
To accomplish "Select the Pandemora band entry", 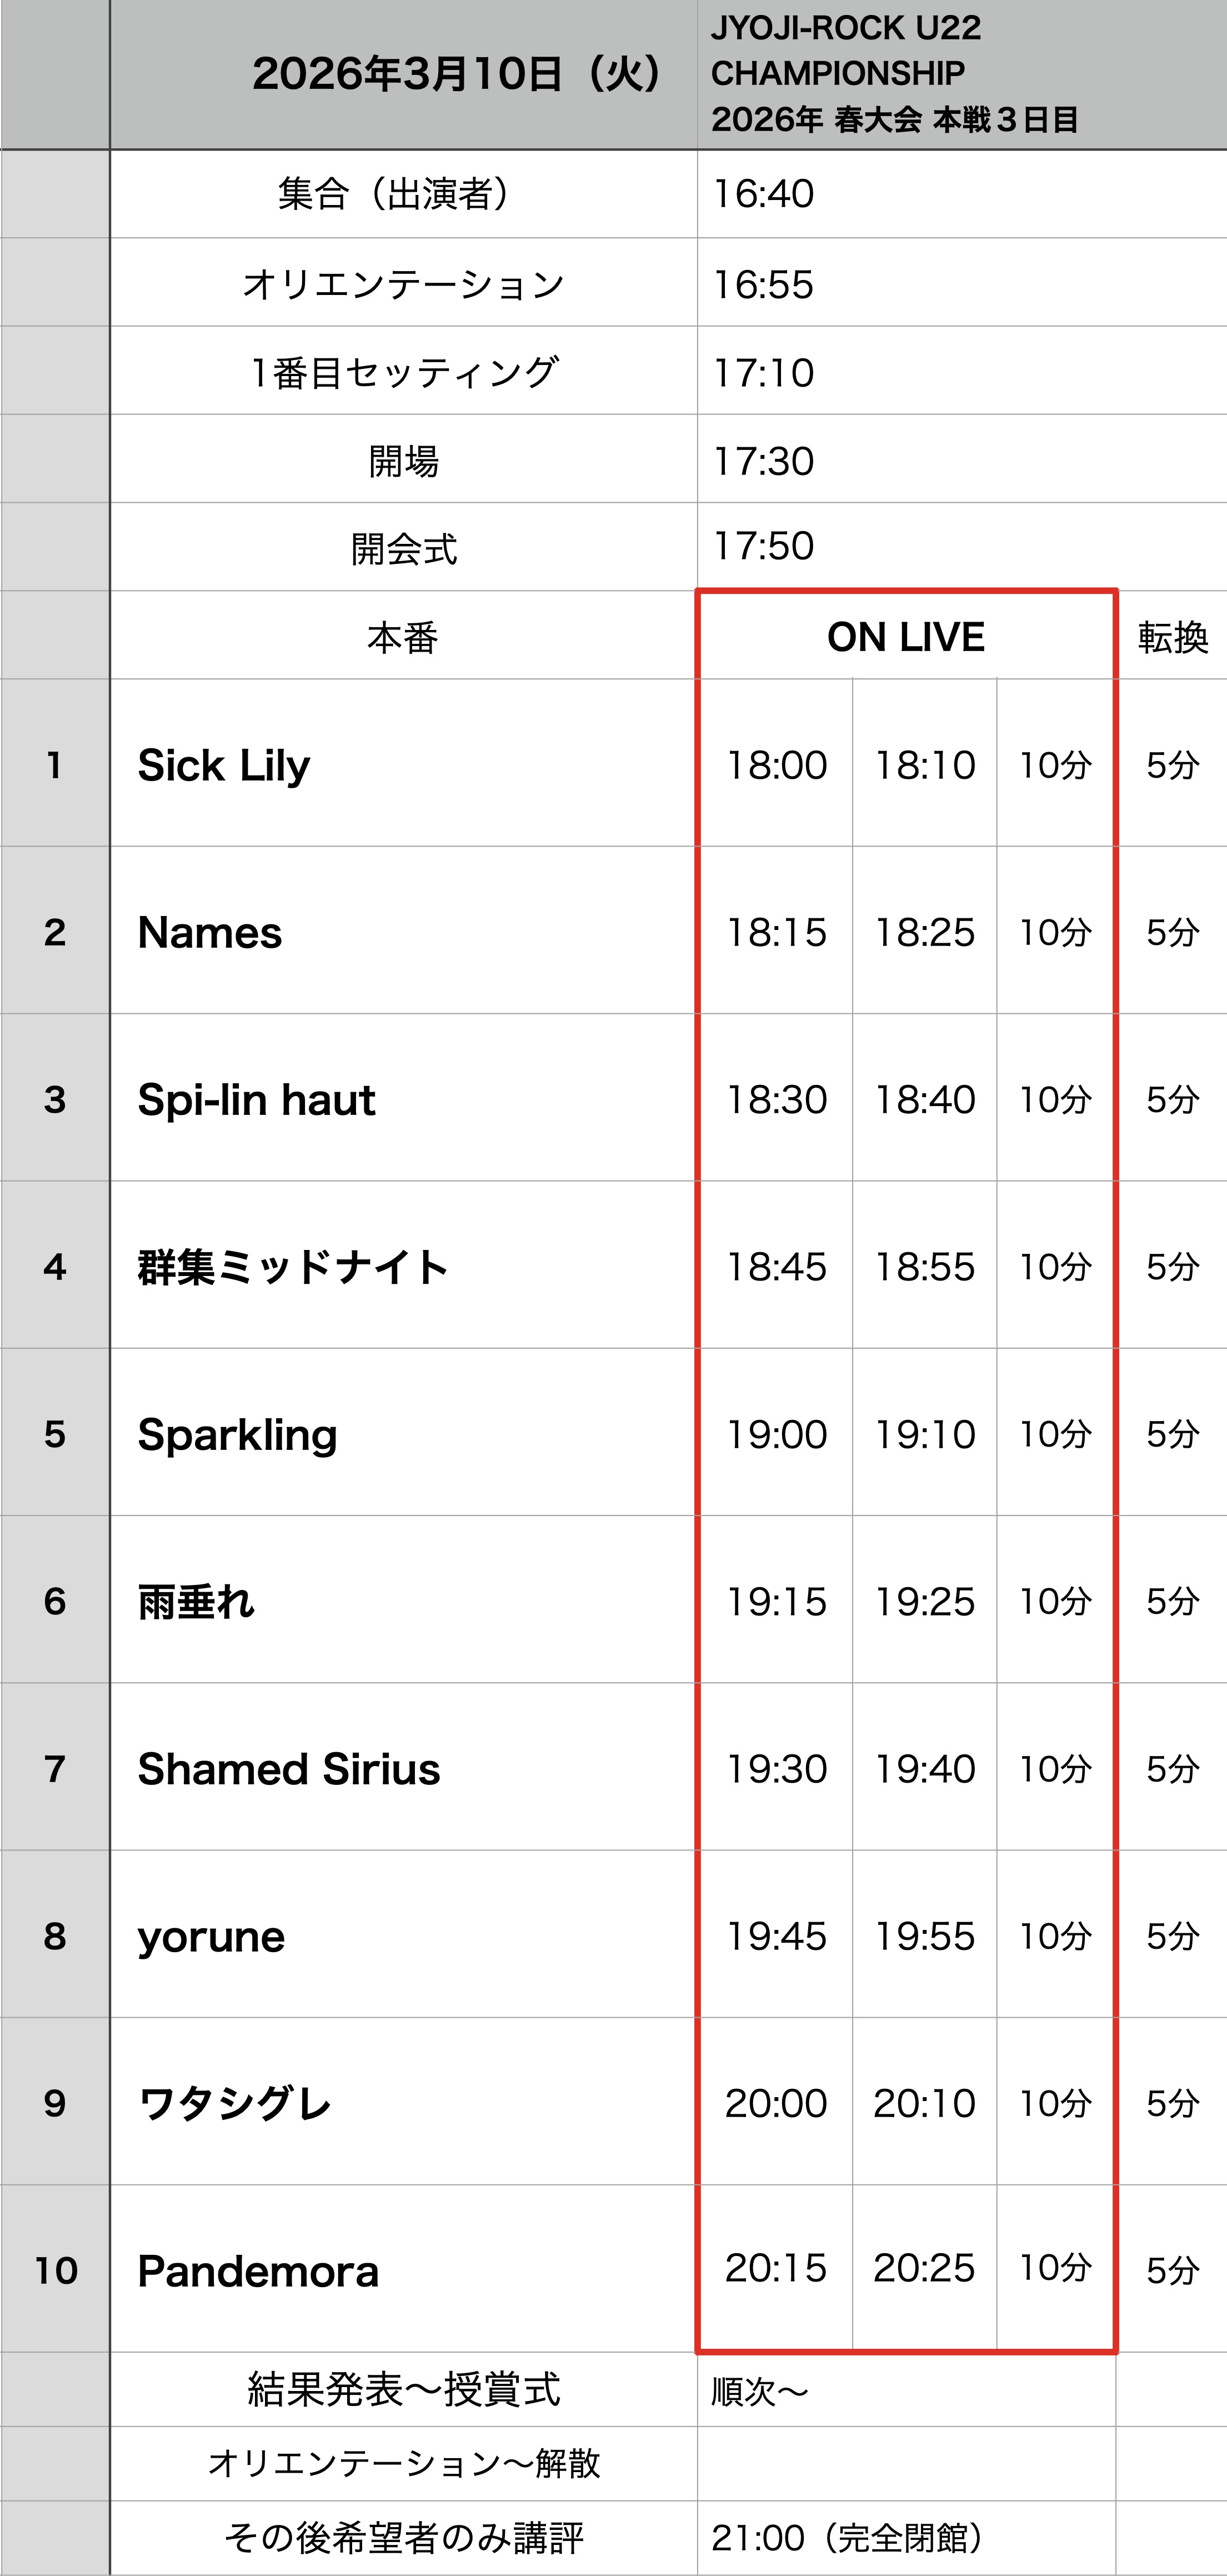I will pos(258,2271).
